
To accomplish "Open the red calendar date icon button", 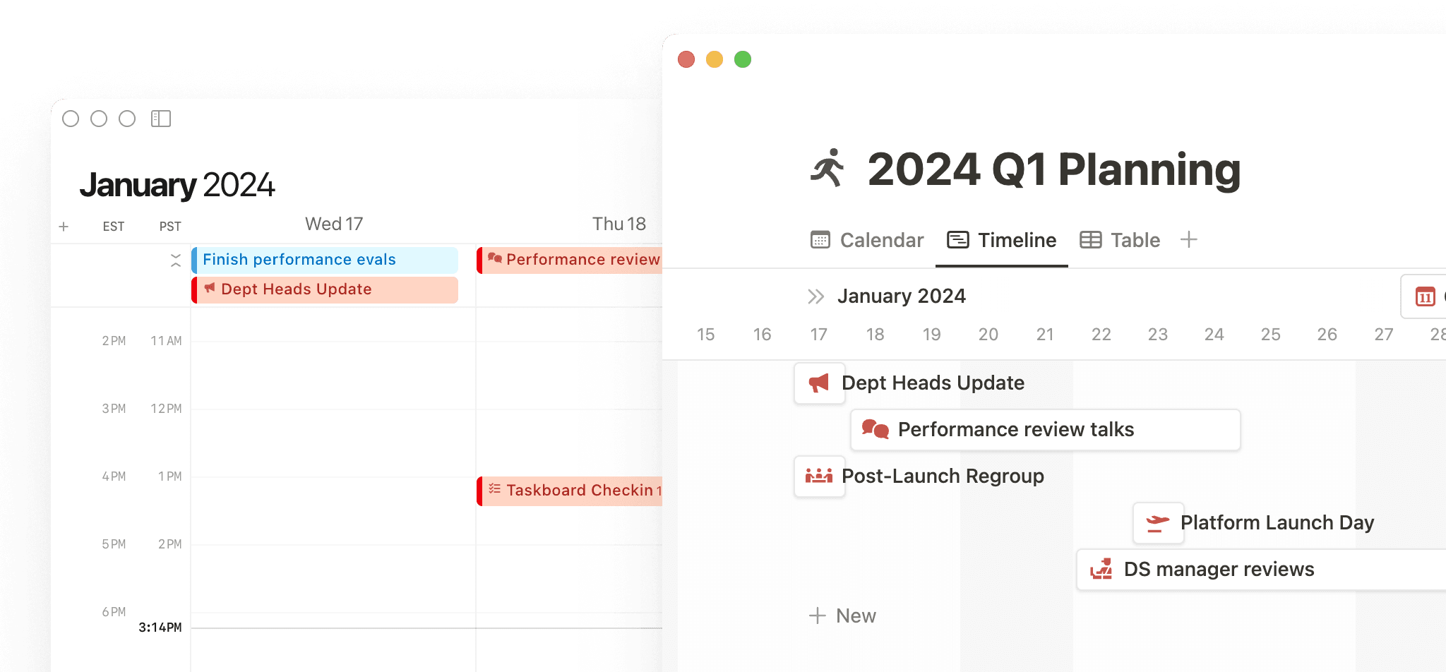I will [1425, 297].
